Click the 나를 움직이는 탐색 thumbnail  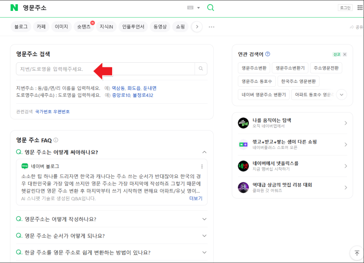(x=243, y=123)
